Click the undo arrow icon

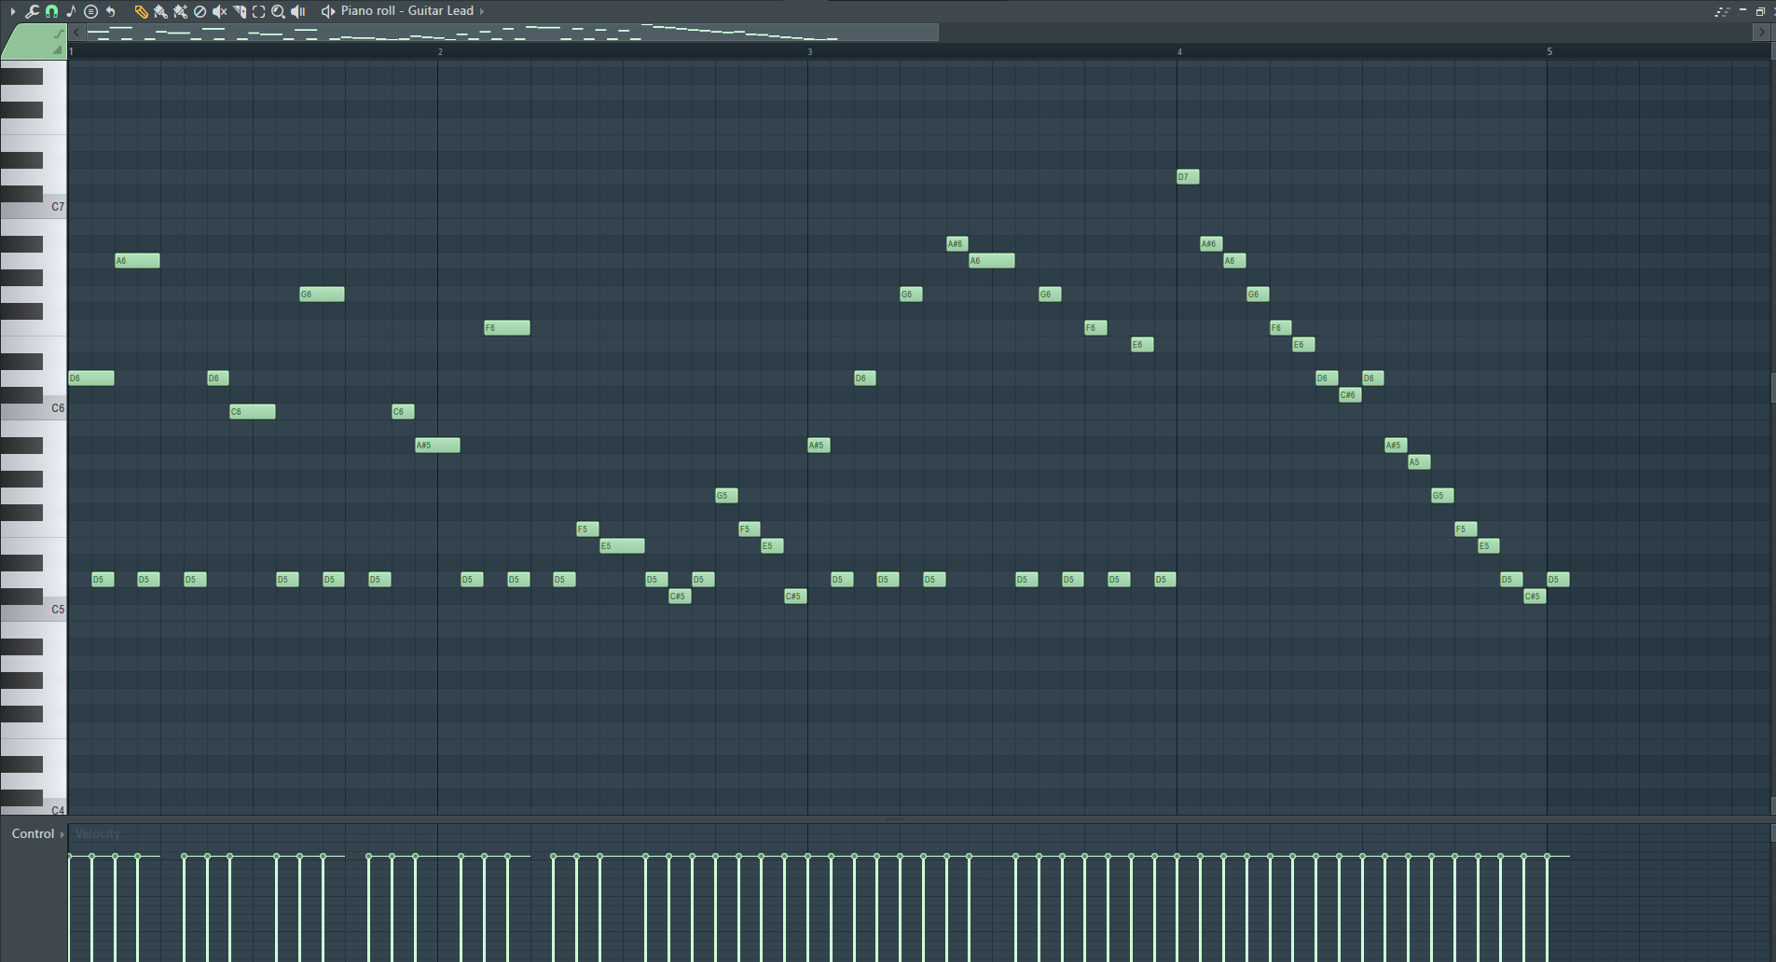tap(110, 11)
